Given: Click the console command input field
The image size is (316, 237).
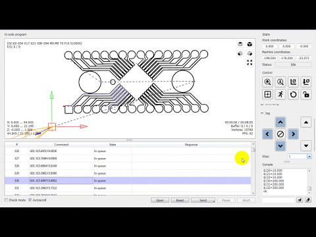Looking at the screenshot, I should coord(278,200).
